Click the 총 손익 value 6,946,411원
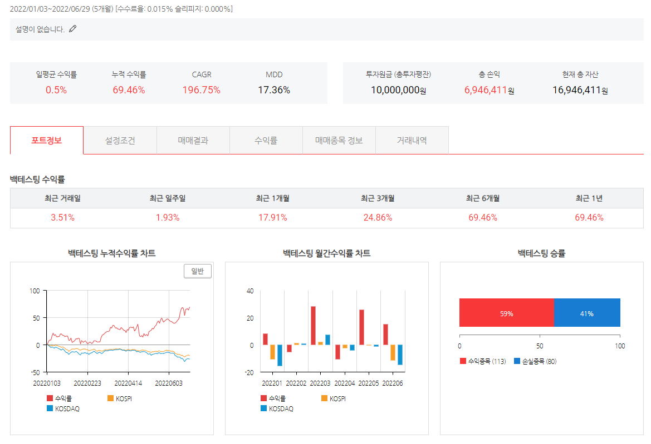651x444 pixels. coord(489,90)
